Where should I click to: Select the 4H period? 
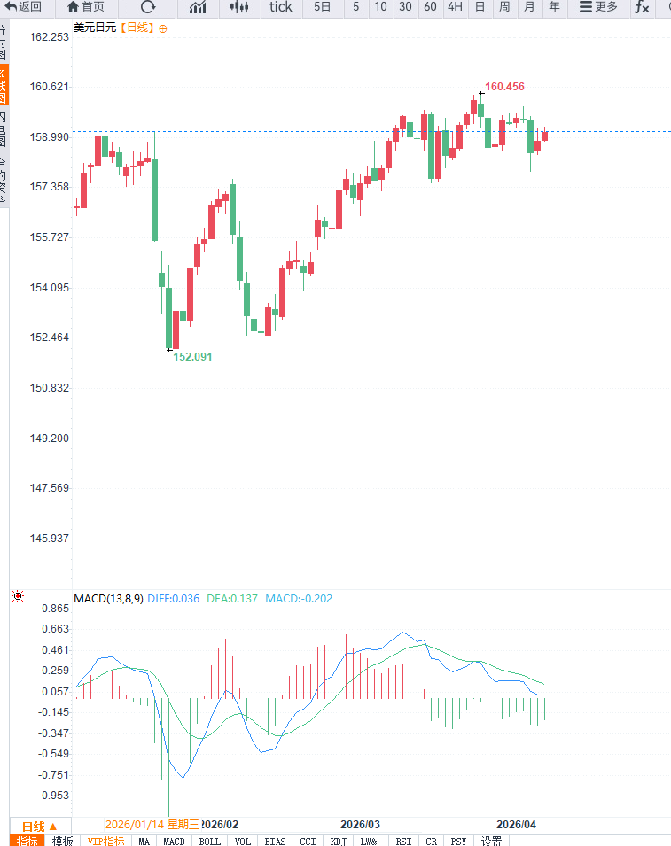coord(455,7)
